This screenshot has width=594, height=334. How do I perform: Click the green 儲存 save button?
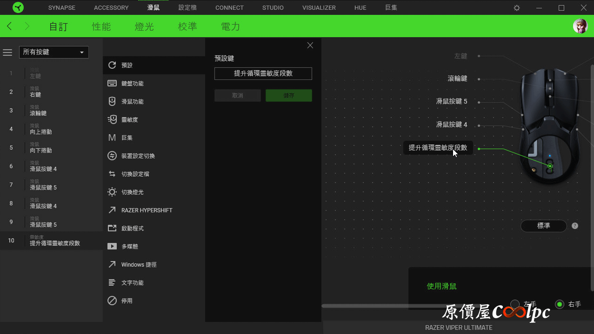[289, 95]
